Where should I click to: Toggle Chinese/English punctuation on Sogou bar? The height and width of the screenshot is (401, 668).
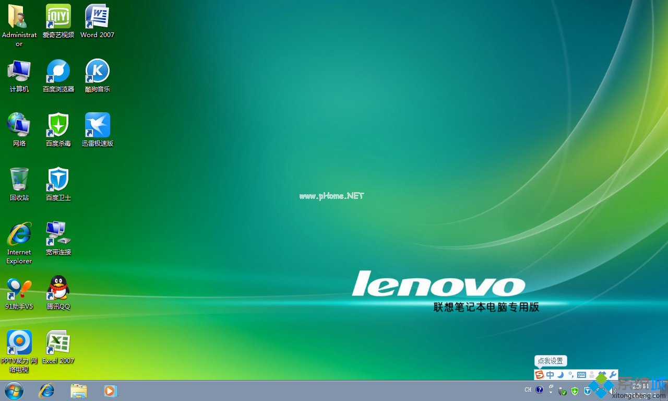(x=570, y=375)
